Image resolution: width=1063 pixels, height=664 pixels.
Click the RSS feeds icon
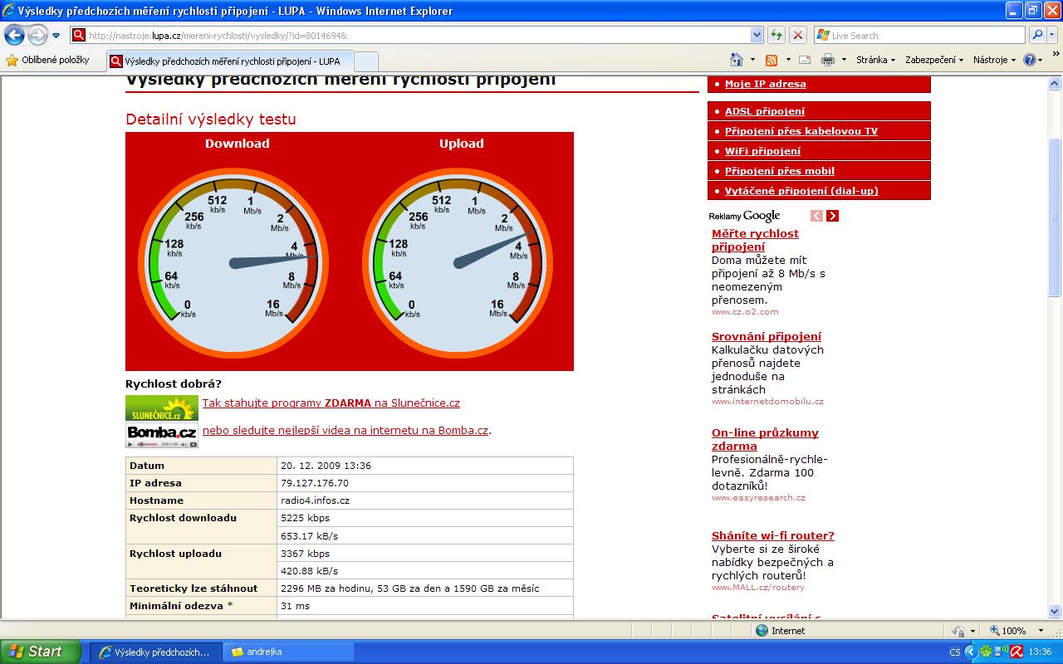point(772,60)
